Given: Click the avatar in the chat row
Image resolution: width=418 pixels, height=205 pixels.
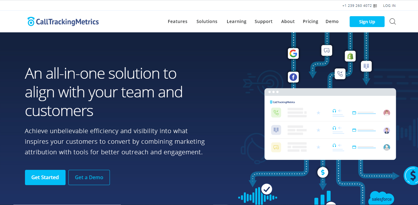Looking at the screenshot, I should 387,147.
